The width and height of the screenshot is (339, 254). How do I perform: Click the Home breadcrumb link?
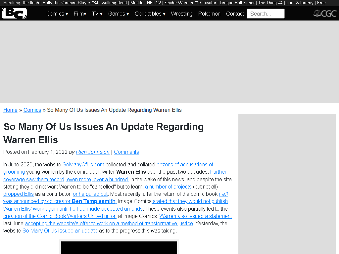tap(10, 110)
